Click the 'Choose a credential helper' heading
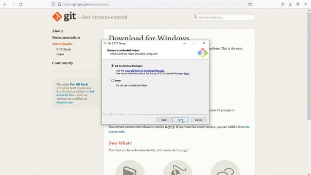 (123, 51)
